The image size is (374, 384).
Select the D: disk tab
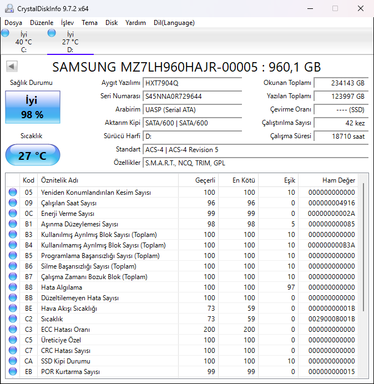click(x=70, y=42)
